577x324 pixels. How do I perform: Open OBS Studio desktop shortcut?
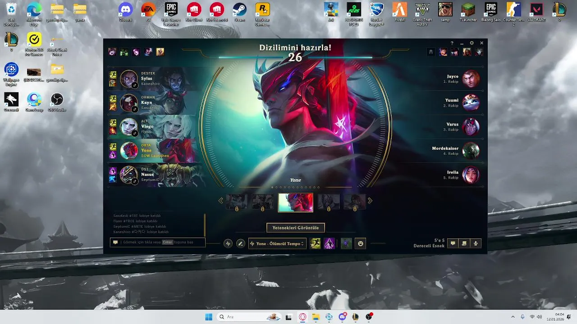point(57,103)
